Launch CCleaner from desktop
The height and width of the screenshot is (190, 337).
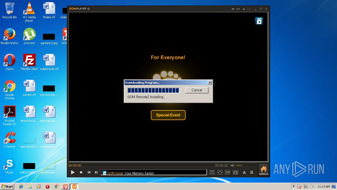point(9,140)
